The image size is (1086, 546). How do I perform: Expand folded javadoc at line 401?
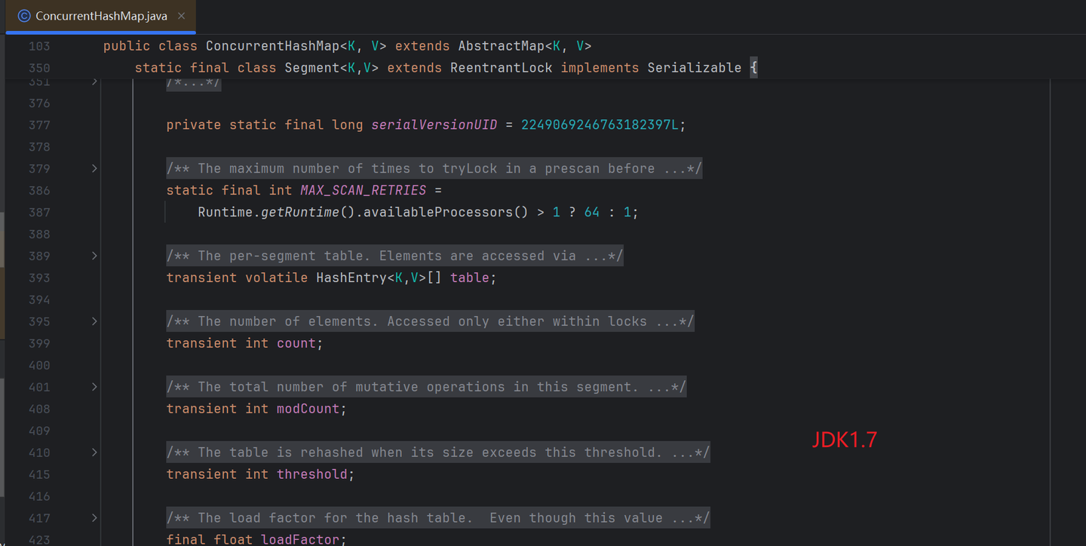tap(94, 387)
